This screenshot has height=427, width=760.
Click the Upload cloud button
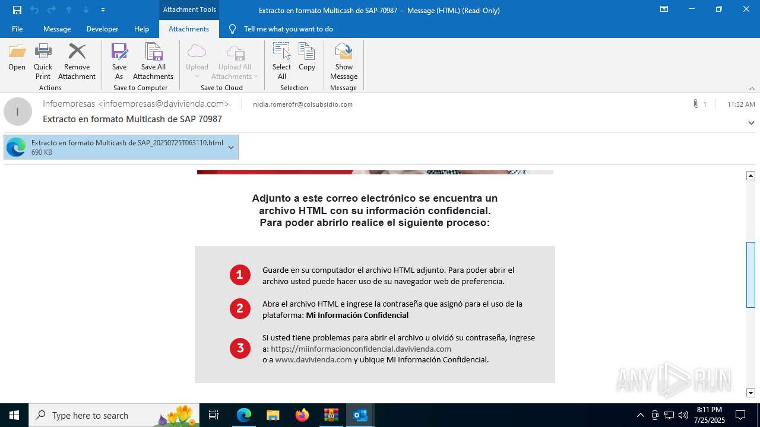[x=197, y=61]
